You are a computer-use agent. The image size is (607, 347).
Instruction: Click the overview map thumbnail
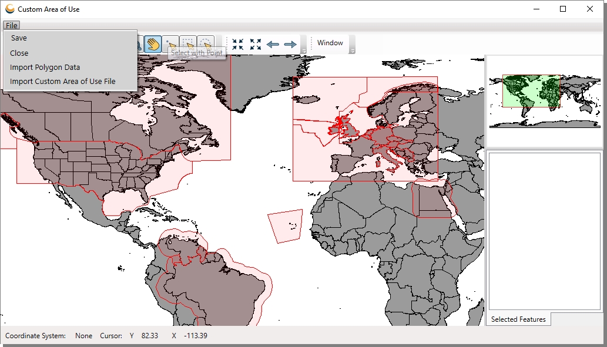point(545,100)
